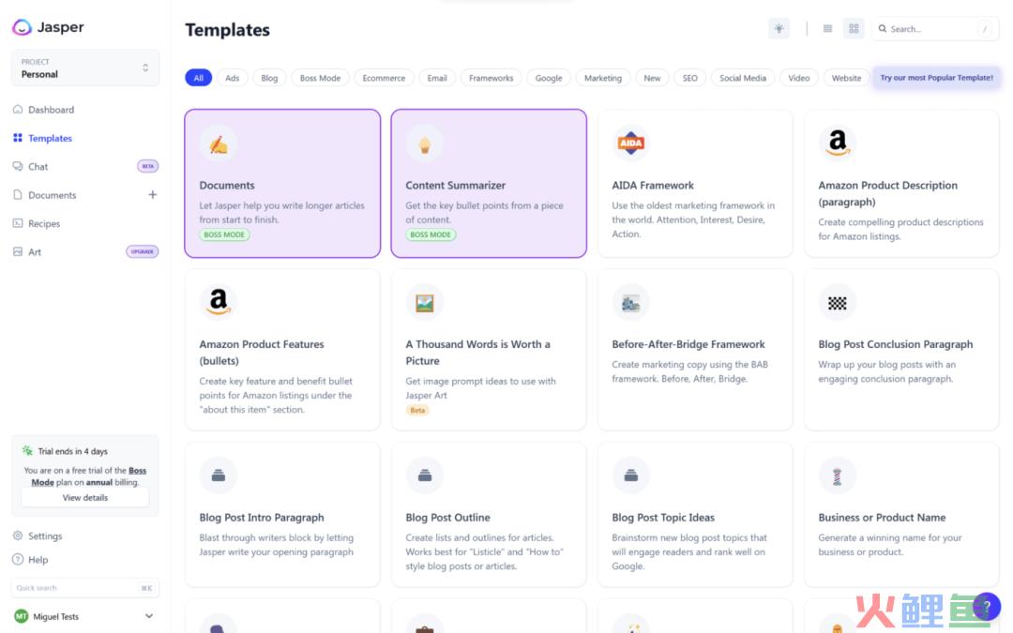1013x633 pixels.
Task: Open the "AIDA Framework" card title
Action: 653,186
